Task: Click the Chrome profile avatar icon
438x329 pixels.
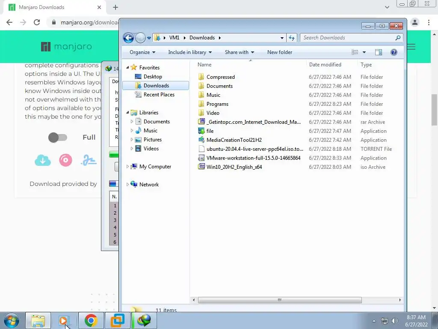Action: click(415, 22)
